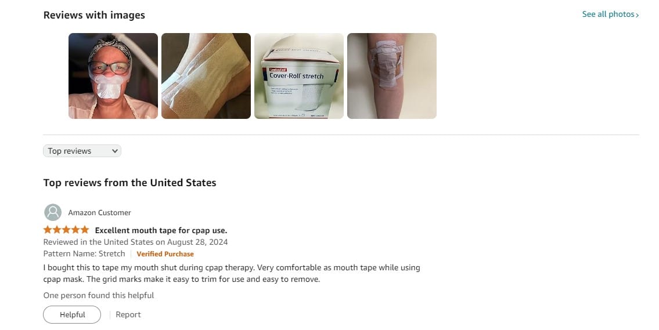Click the chevron beside See all photos

pyautogui.click(x=637, y=15)
